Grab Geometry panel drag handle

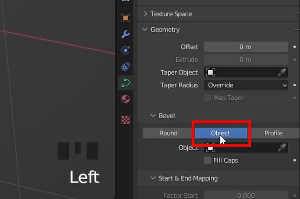pos(297,29)
